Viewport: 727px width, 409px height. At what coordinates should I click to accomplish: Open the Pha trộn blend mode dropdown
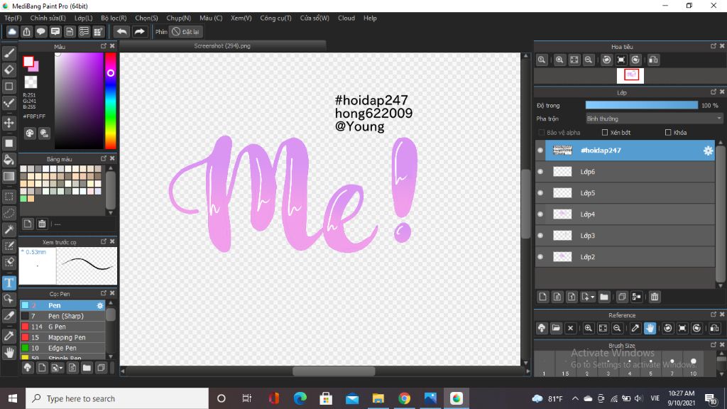tap(654, 119)
